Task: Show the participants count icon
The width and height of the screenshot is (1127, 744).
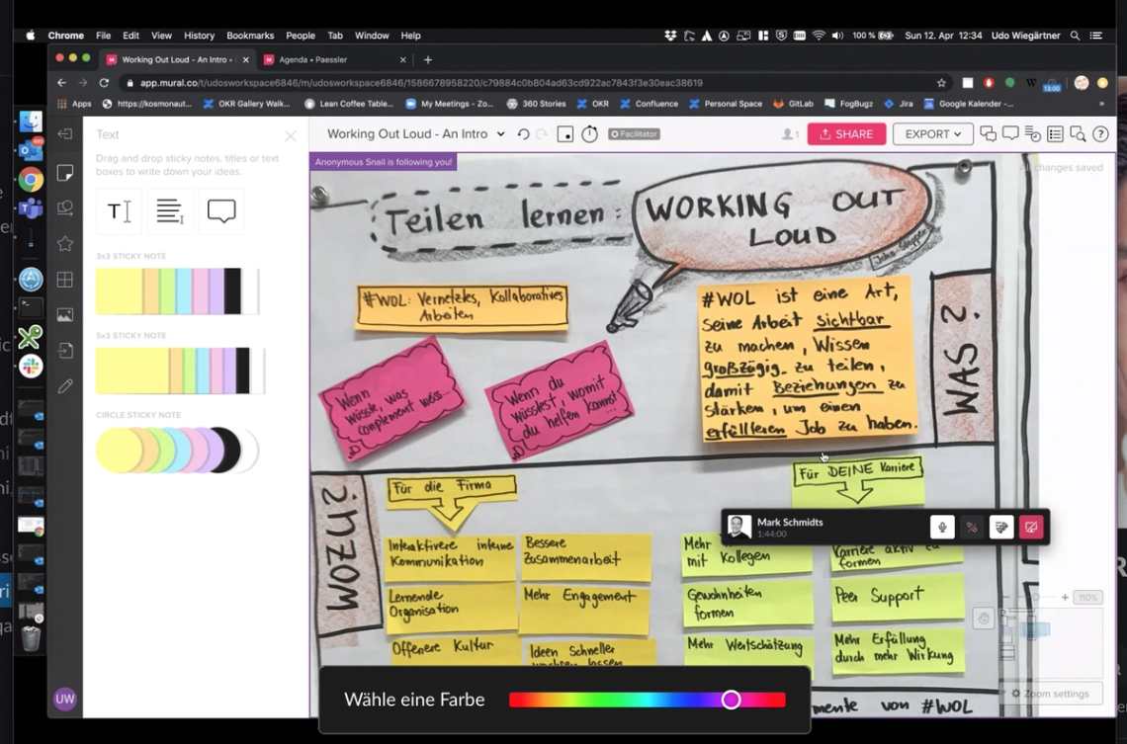Action: pyautogui.click(x=790, y=134)
